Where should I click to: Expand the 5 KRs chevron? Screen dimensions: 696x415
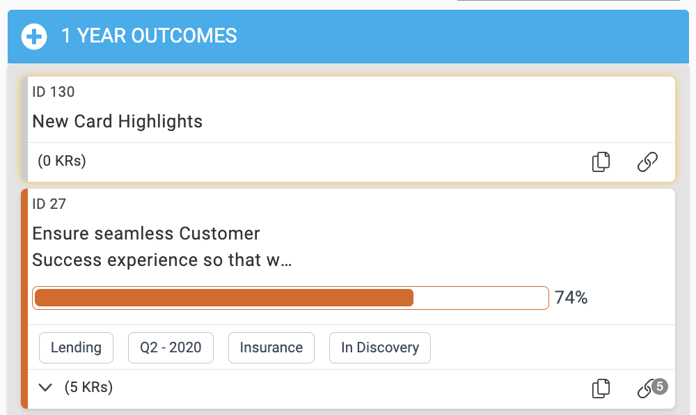45,387
